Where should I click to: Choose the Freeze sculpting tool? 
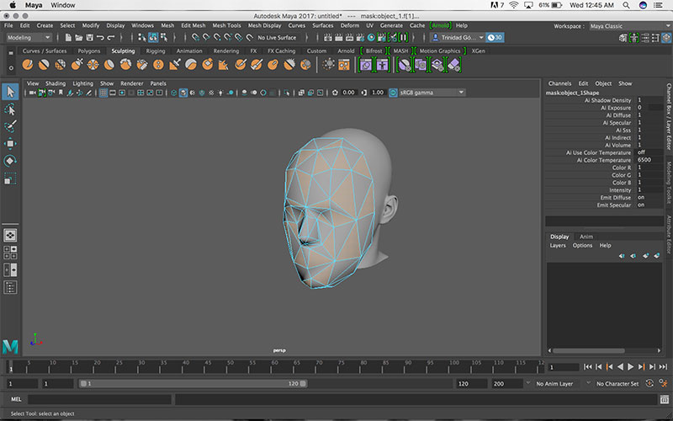click(305, 65)
